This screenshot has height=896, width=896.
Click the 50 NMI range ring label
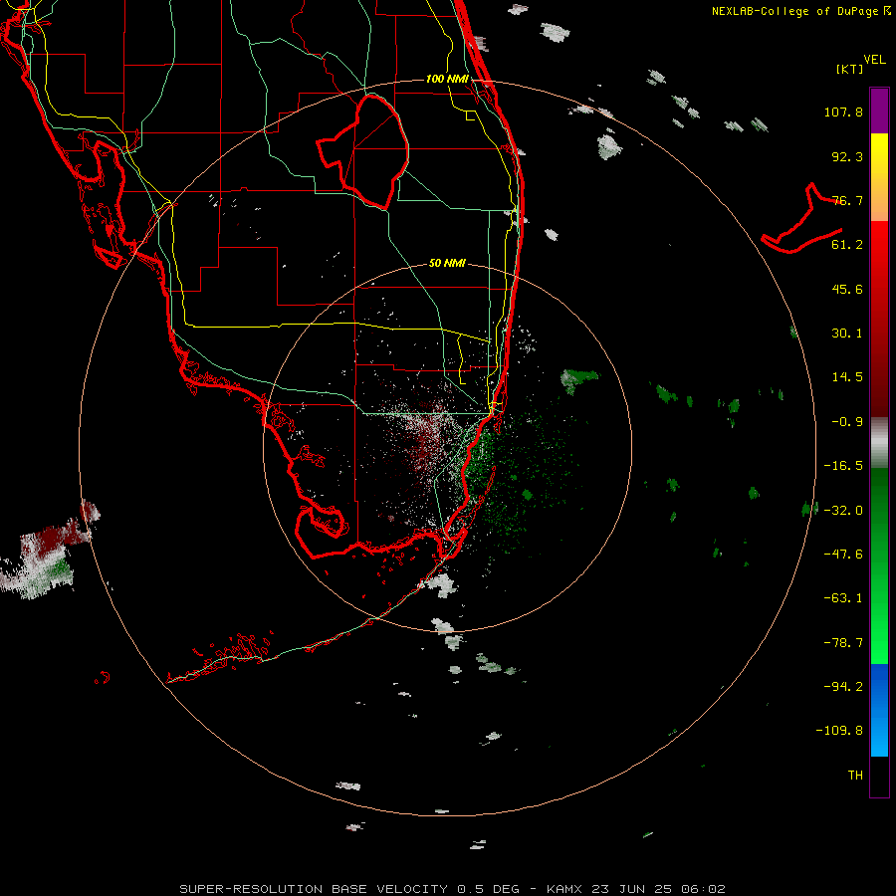click(447, 263)
